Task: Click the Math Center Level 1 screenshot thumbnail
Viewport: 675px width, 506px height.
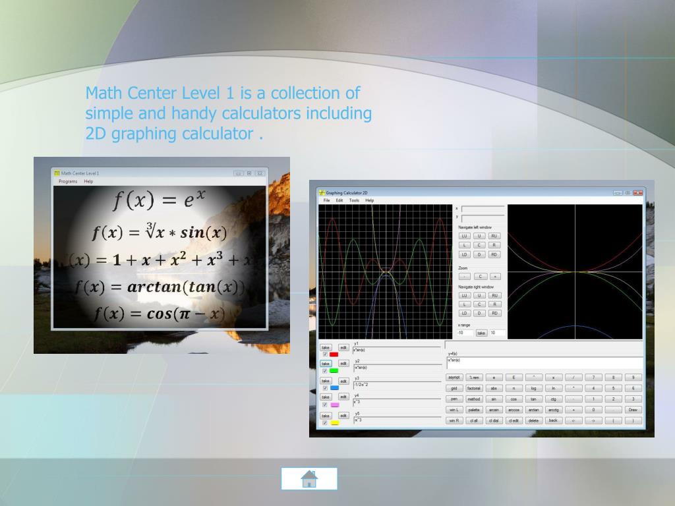Action: coord(162,256)
